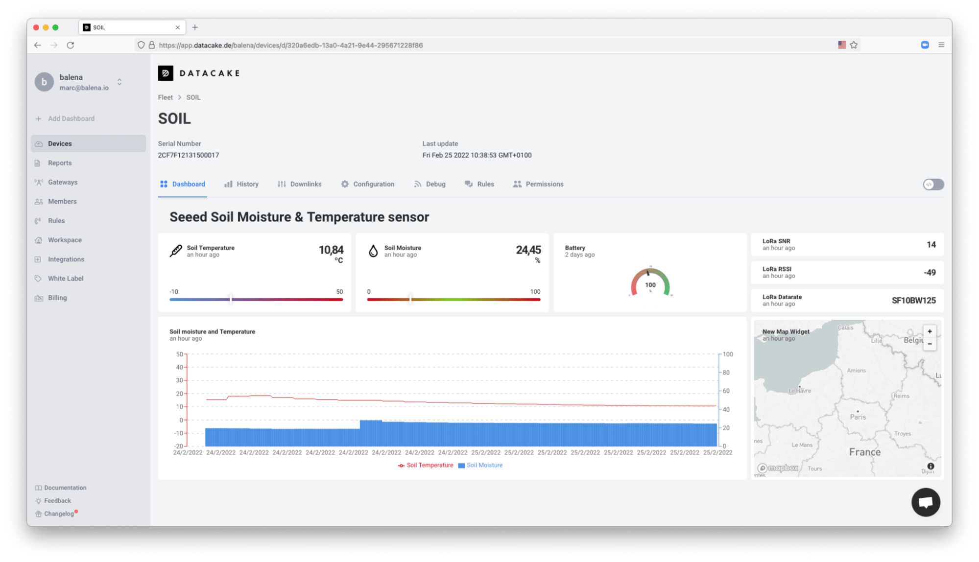This screenshot has height=562, width=979.
Task: Open the Billing section
Action: (x=57, y=298)
